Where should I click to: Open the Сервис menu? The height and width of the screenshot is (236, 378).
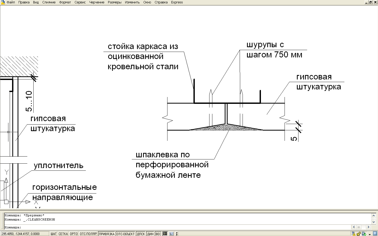point(80,2)
